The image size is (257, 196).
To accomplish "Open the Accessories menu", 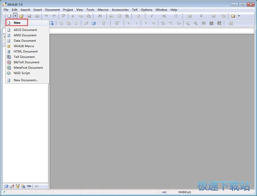I will [x=120, y=10].
